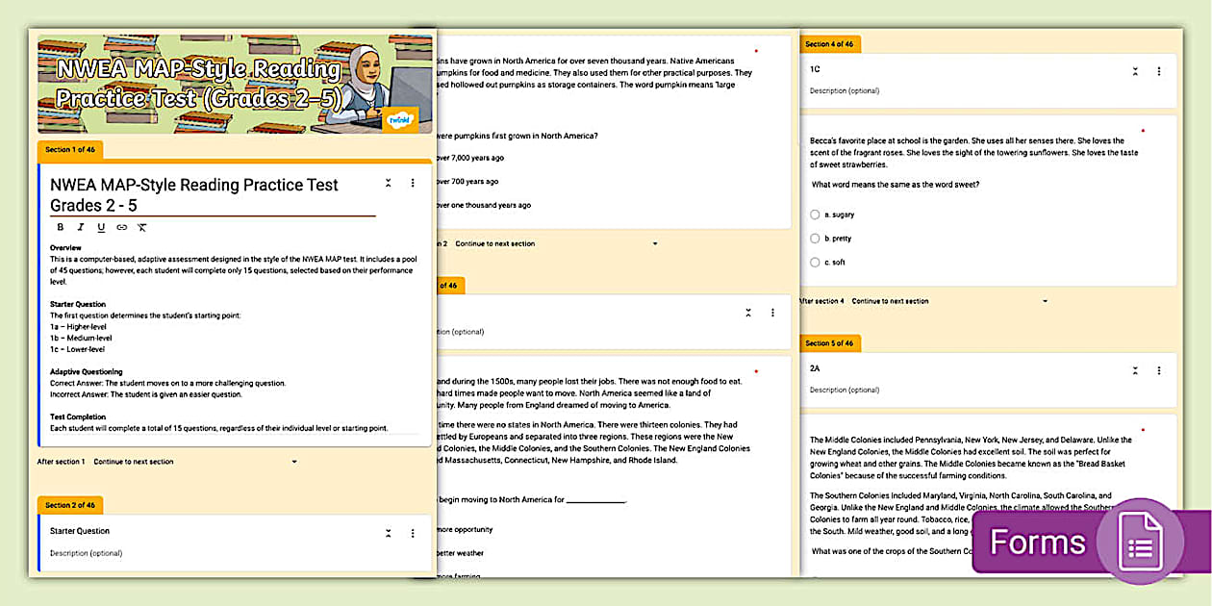Select the Section 5 of 46 header

pos(829,342)
